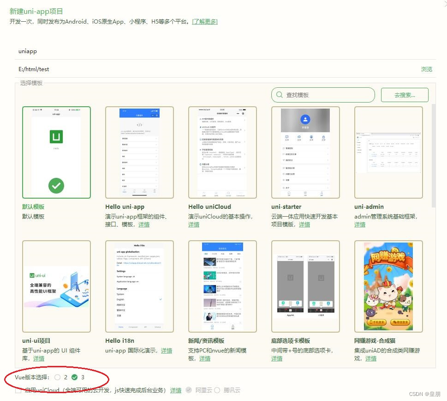Select Vue version 3 radio button
This screenshot has width=447, height=401.
pyautogui.click(x=75, y=377)
